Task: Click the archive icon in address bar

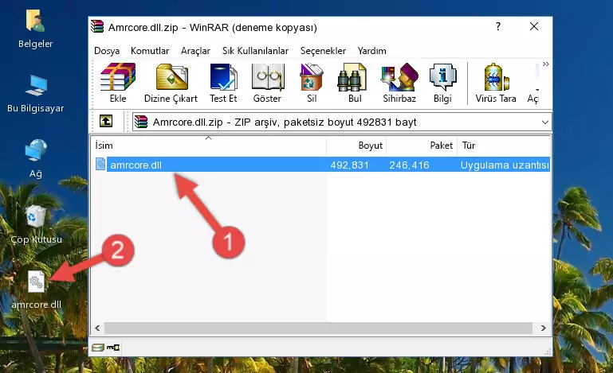Action: point(141,122)
